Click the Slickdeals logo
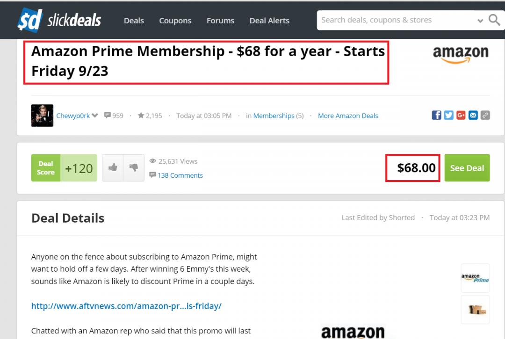This screenshot has width=505, height=339. click(x=59, y=21)
